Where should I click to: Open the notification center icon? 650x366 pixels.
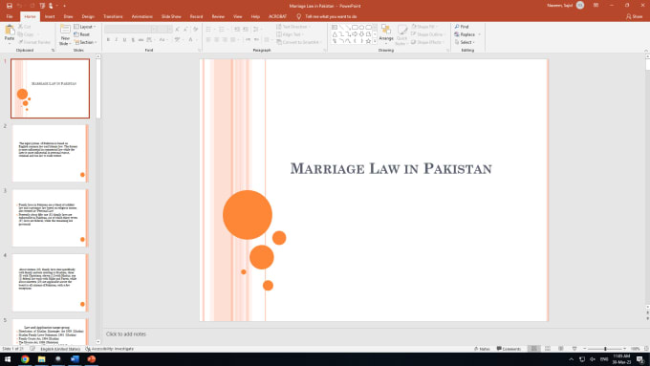[x=640, y=359]
